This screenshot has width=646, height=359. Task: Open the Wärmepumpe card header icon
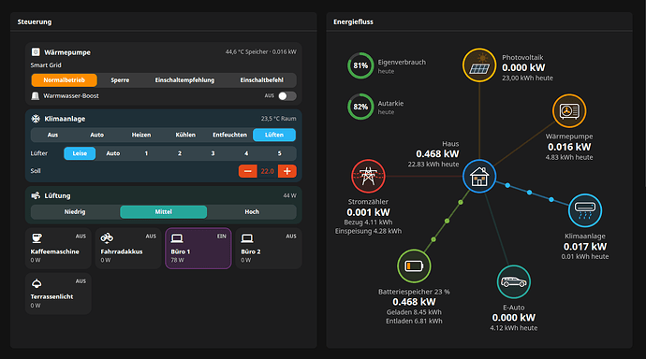point(36,52)
